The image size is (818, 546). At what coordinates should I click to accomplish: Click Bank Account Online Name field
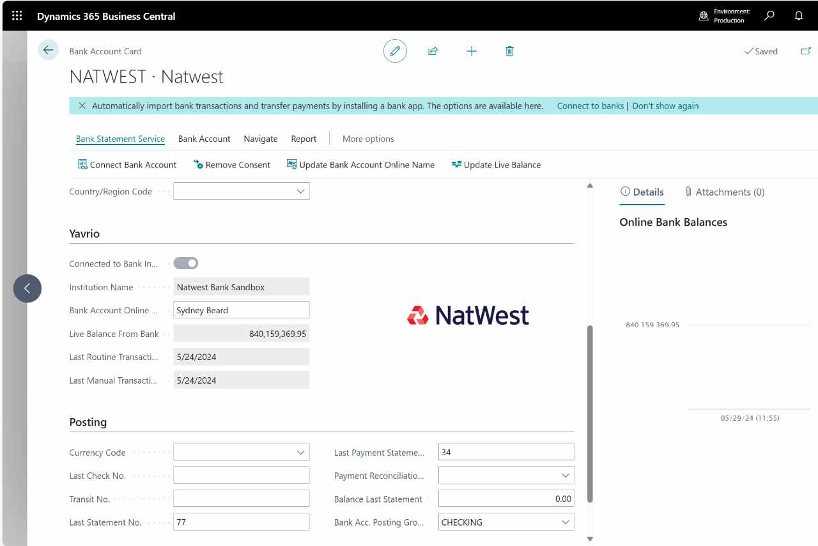pos(242,310)
